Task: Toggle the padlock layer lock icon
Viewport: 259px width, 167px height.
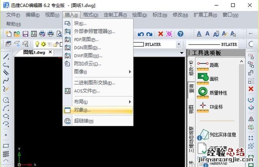Action: point(56,44)
